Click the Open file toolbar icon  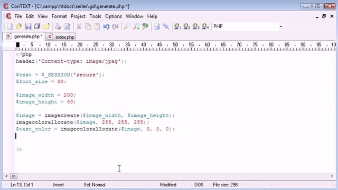coord(19,26)
